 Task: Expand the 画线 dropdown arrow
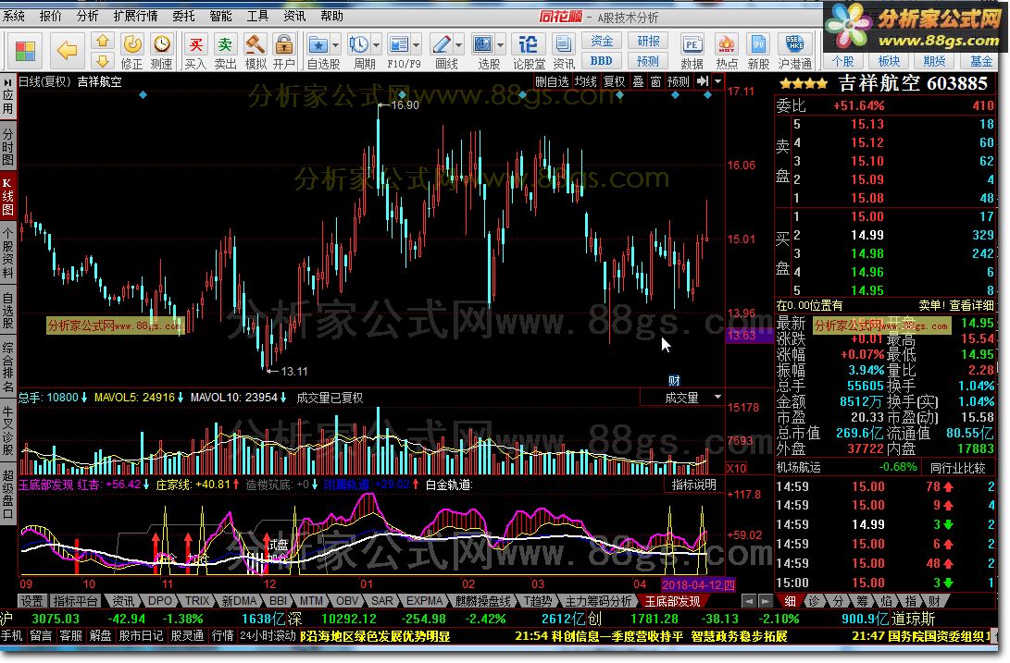coord(458,45)
